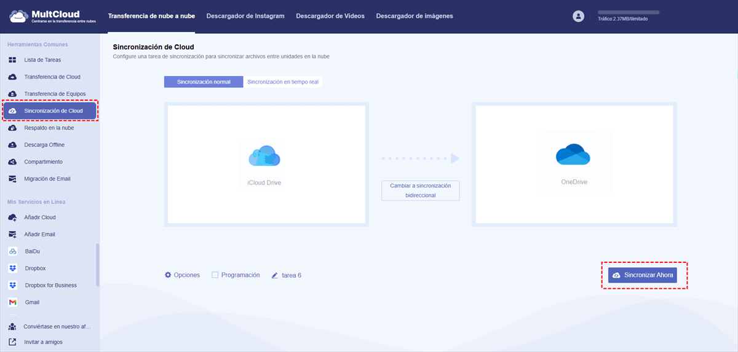Open the BaiDu entry in the sidebar
The height and width of the screenshot is (352, 738).
click(33, 251)
